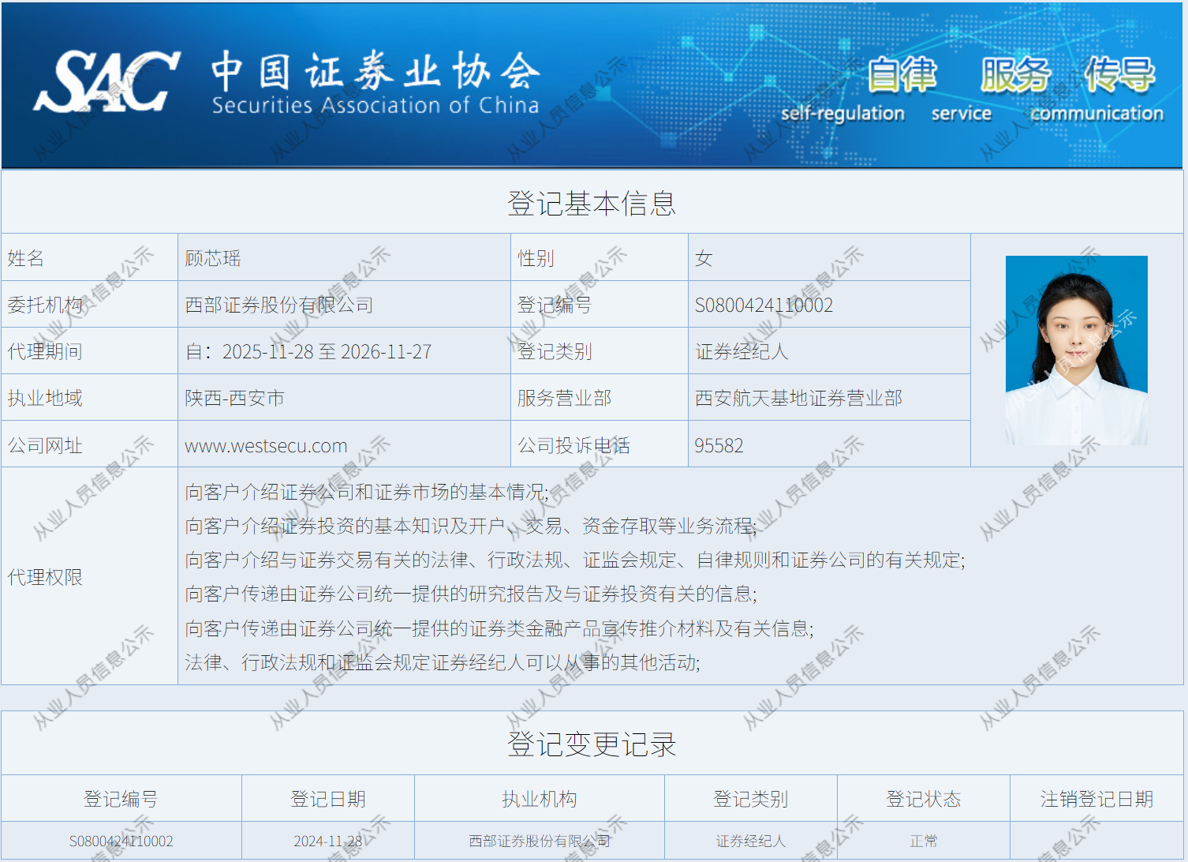Click the 传导 communication banner text
The width and height of the screenshot is (1188, 862).
click(x=1119, y=76)
